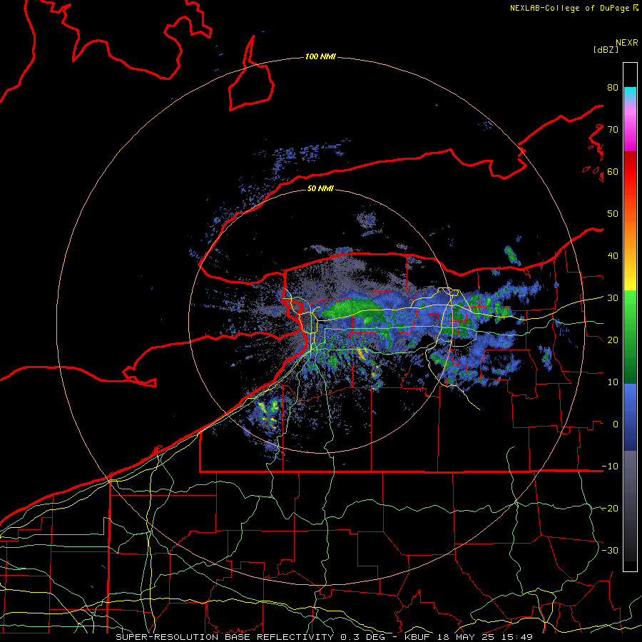The height and width of the screenshot is (642, 642).
Task: Click the 60 value on dBZ scale
Action: point(613,171)
